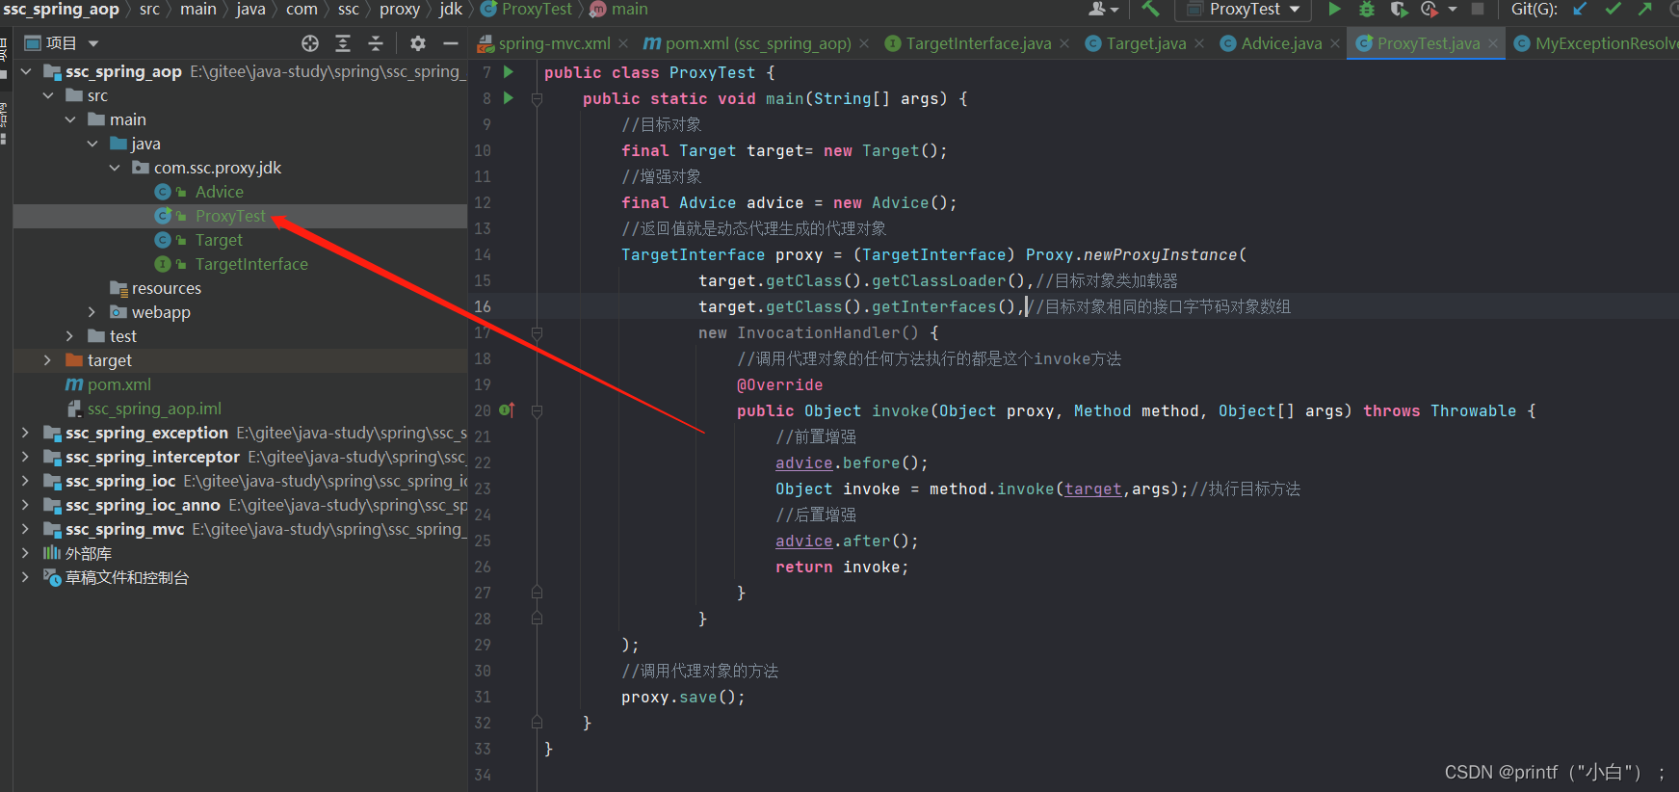Image resolution: width=1679 pixels, height=792 pixels.
Task: Click Expand All icon in project panel
Action: (x=343, y=43)
